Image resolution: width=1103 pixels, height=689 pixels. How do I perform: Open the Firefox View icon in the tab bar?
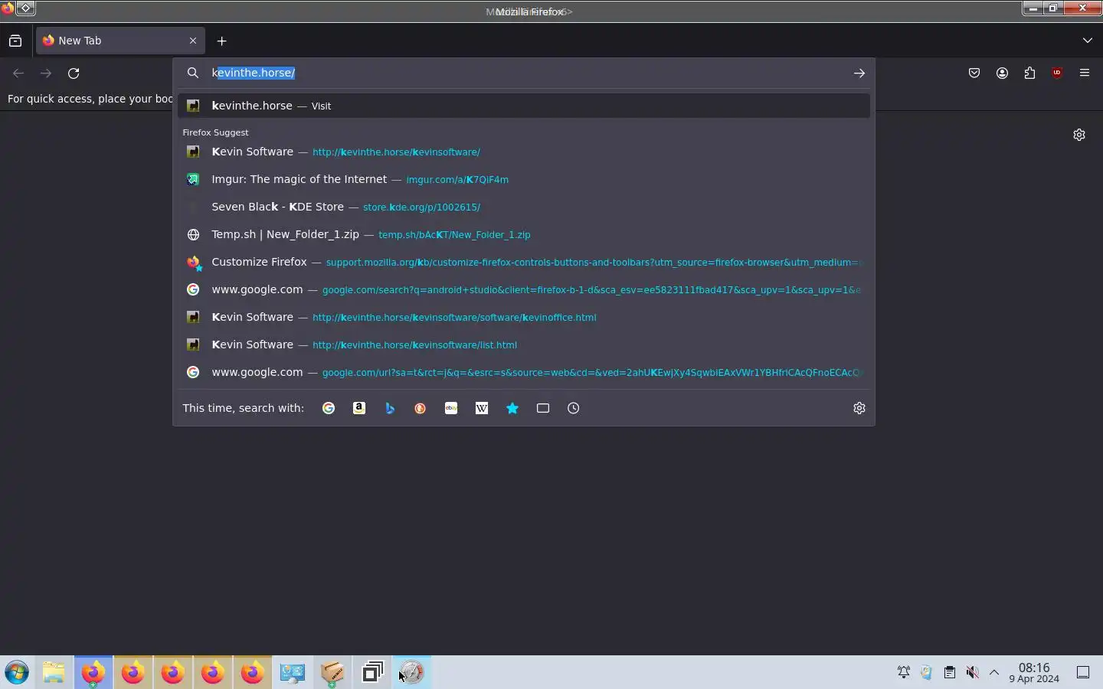click(15, 41)
